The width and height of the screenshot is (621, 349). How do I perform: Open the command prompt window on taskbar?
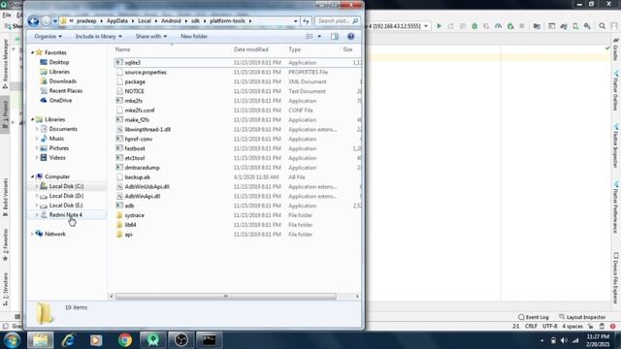[210, 340]
